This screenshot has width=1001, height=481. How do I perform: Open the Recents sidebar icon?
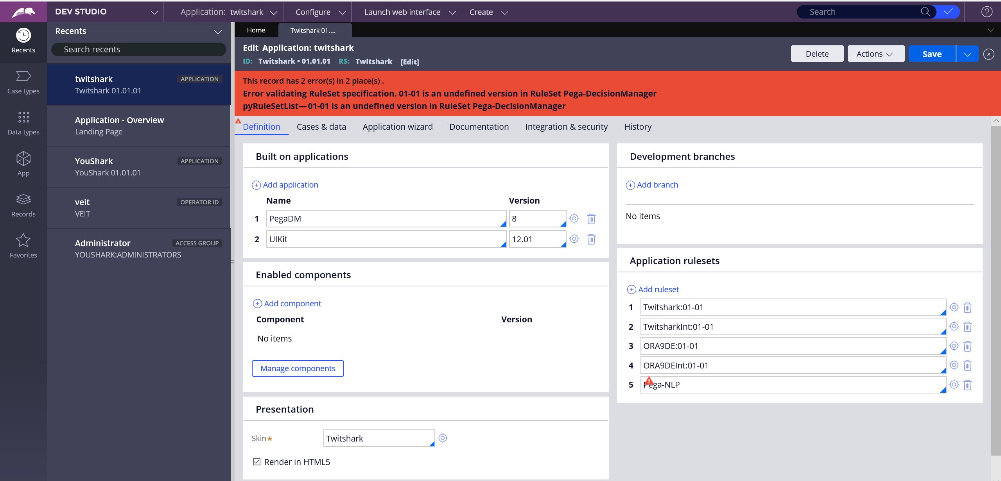23,41
